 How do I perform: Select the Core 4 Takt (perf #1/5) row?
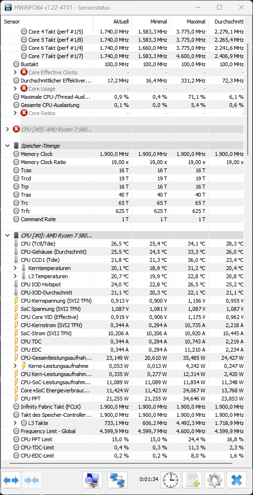tap(122, 32)
